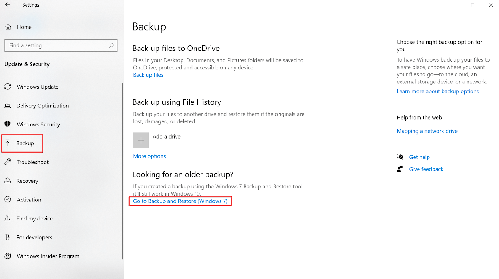Click the Help from the web heading

click(419, 117)
